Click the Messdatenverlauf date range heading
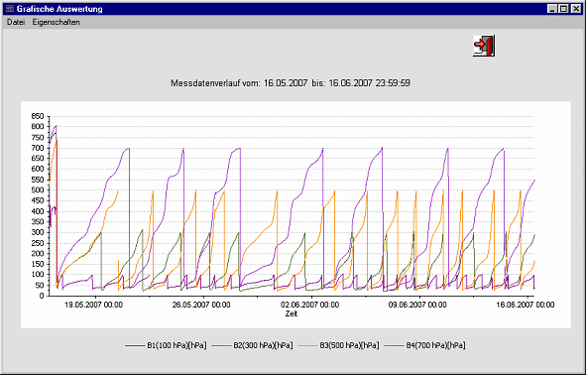The height and width of the screenshot is (375, 586). point(290,83)
